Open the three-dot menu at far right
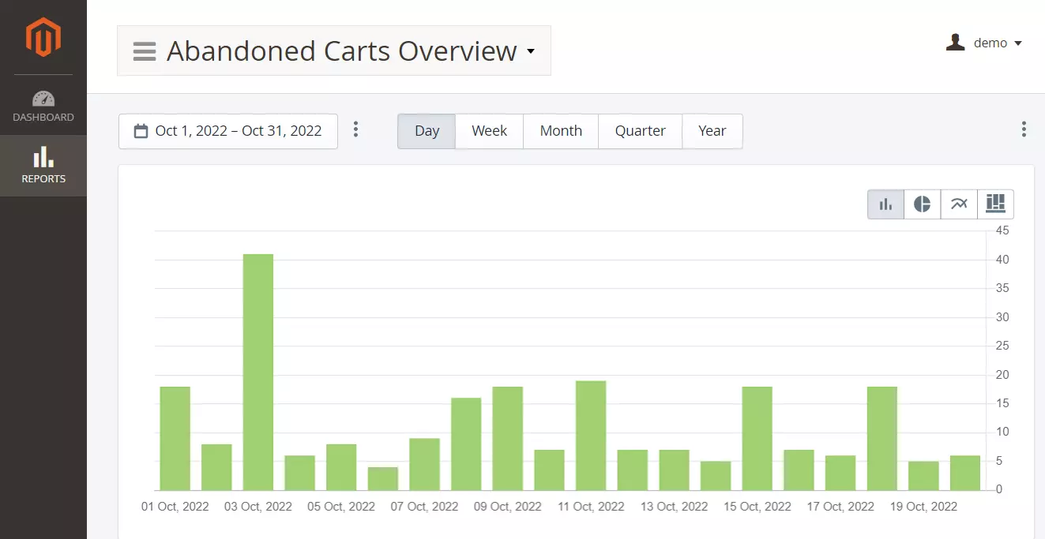Image resolution: width=1045 pixels, height=539 pixels. [1024, 129]
